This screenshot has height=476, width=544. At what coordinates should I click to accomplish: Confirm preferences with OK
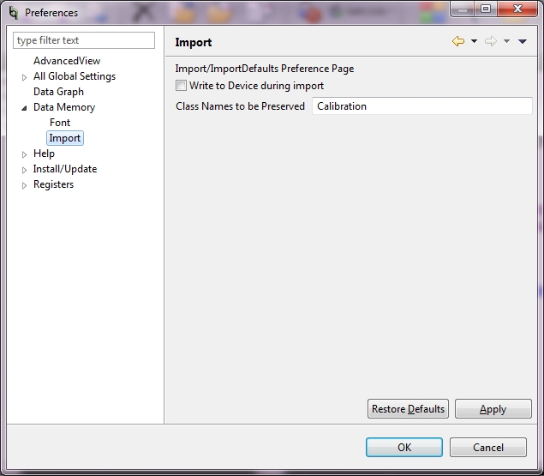pos(404,447)
